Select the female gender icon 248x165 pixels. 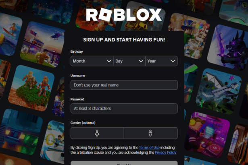(x=97, y=133)
